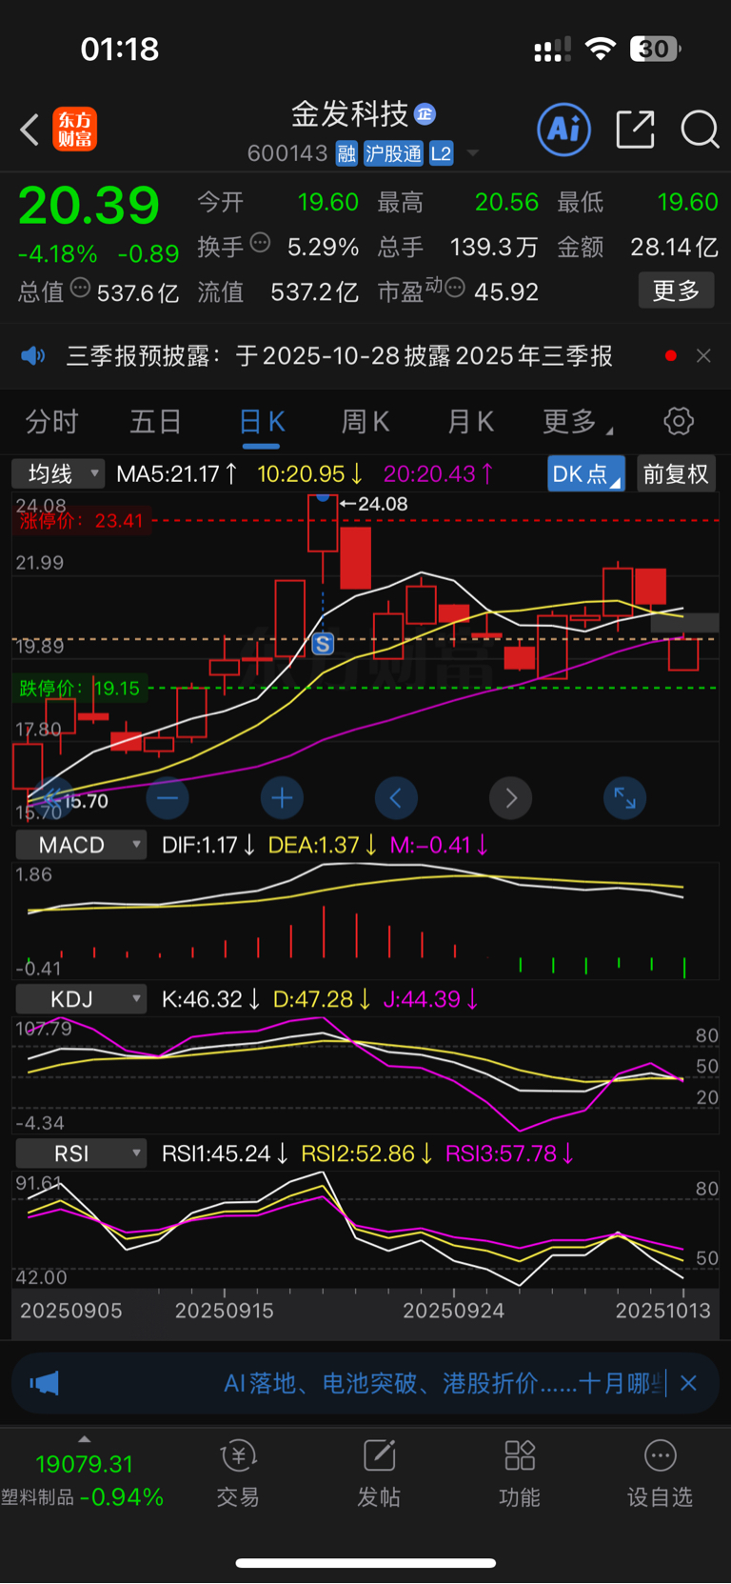
Task: Open the 交易 trade icon
Action: [x=238, y=1455]
